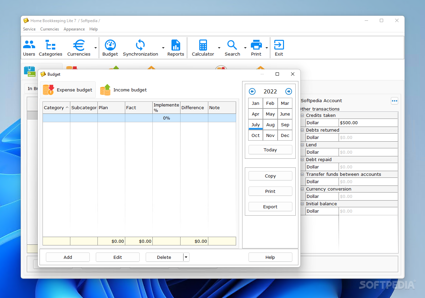Image resolution: width=425 pixels, height=298 pixels.
Task: Select the 0% budget row cell
Action: pyautogui.click(x=166, y=118)
